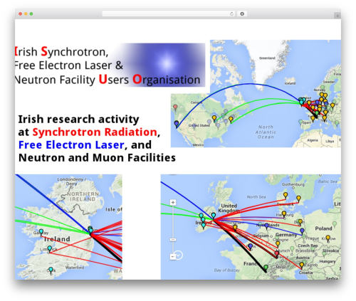Select the red pin in western Canada

[175, 107]
